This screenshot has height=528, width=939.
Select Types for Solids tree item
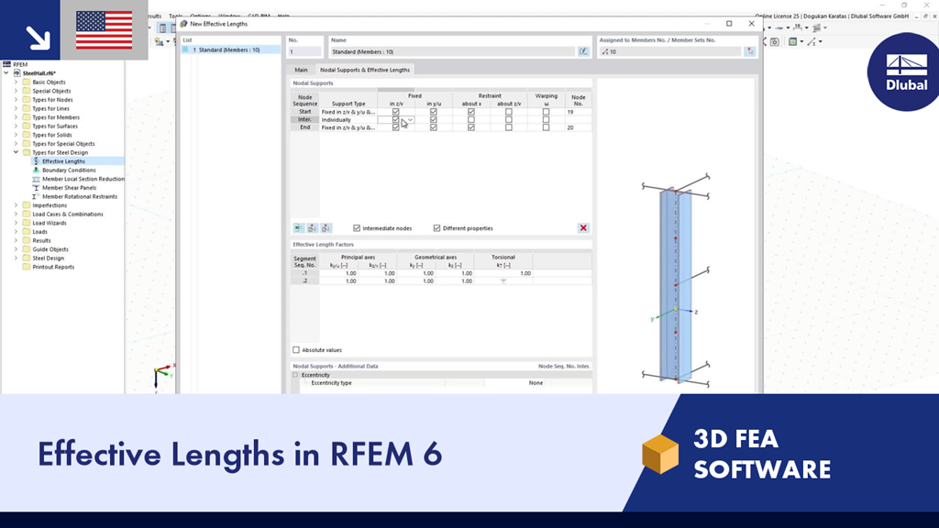(52, 136)
